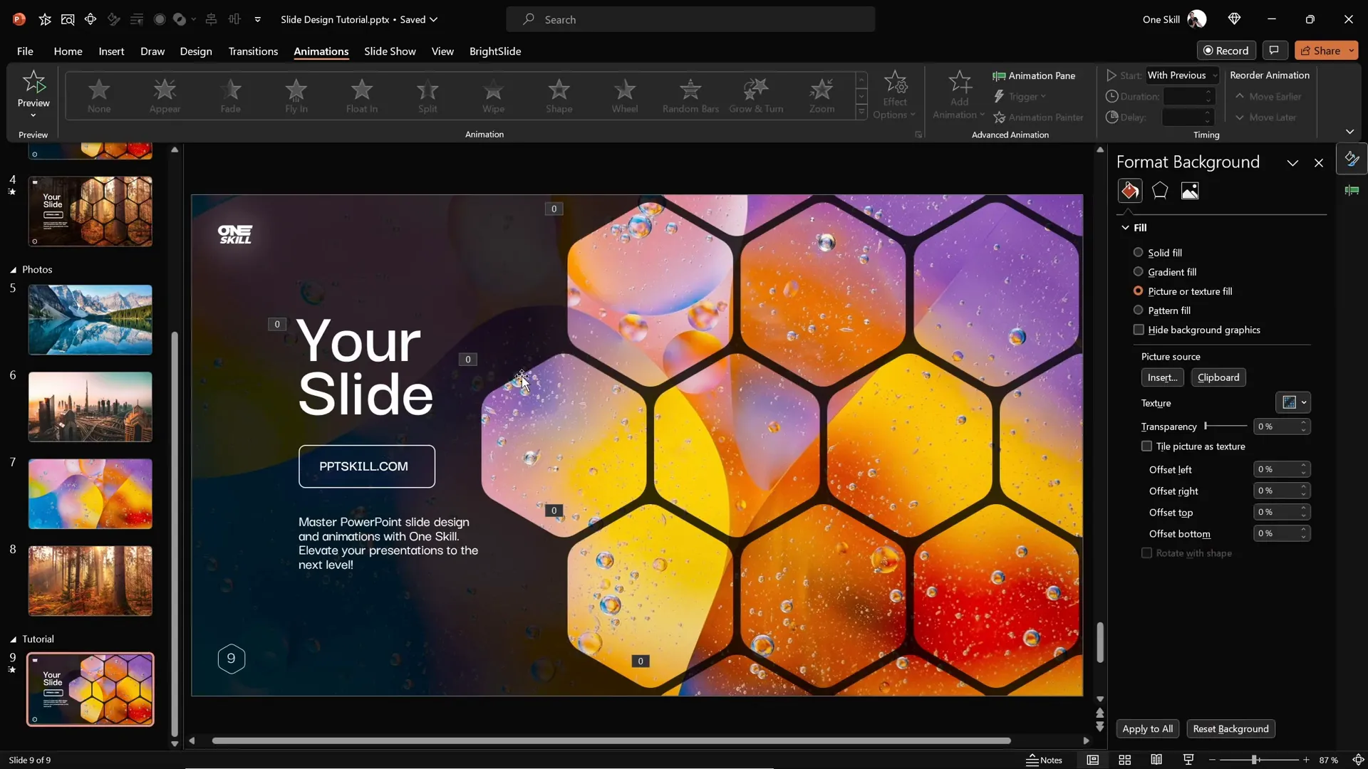Fit slide to current window
The width and height of the screenshot is (1368, 769).
1358,760
